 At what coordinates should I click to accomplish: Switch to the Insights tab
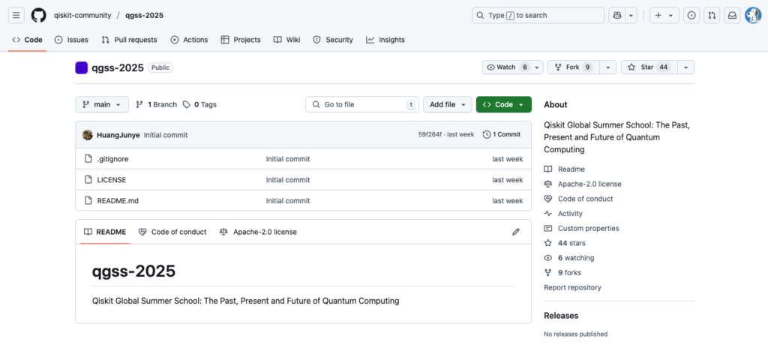385,40
